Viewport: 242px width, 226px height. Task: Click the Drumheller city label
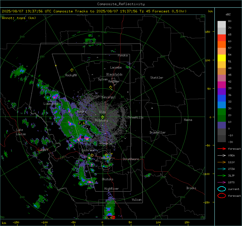[158, 132]
